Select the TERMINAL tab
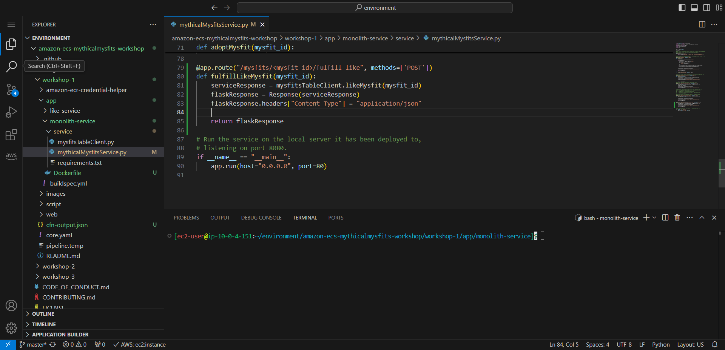725x350 pixels. click(x=305, y=218)
